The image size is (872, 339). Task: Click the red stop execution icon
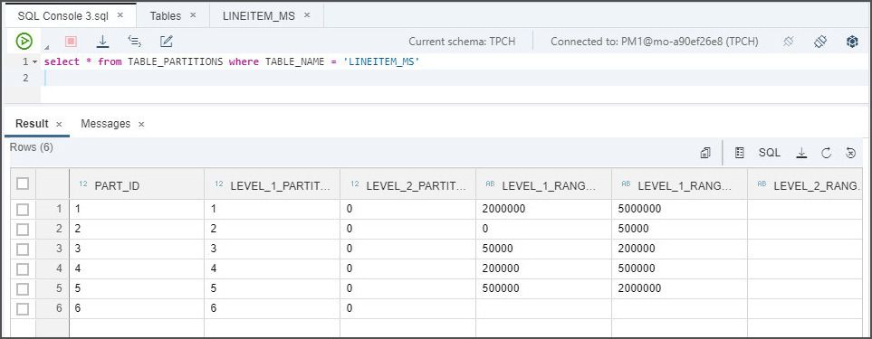tap(72, 41)
